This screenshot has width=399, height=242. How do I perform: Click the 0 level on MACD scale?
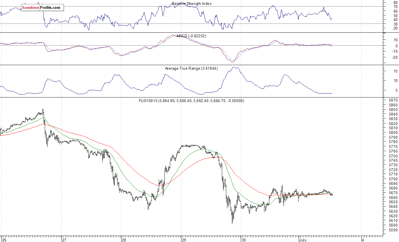396,46
